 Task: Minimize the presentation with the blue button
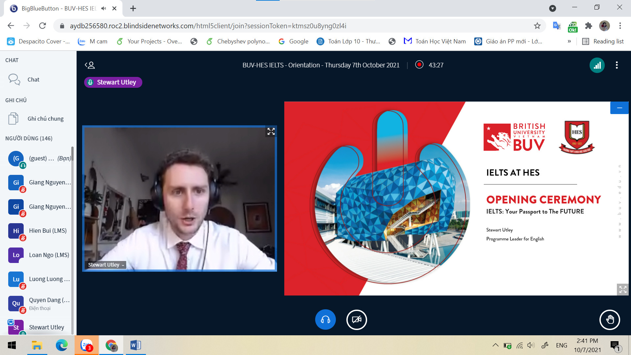point(619,108)
